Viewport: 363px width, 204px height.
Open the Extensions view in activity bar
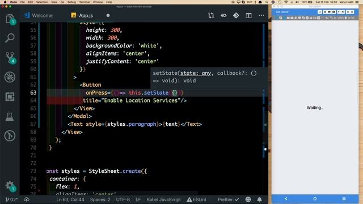click(10, 97)
